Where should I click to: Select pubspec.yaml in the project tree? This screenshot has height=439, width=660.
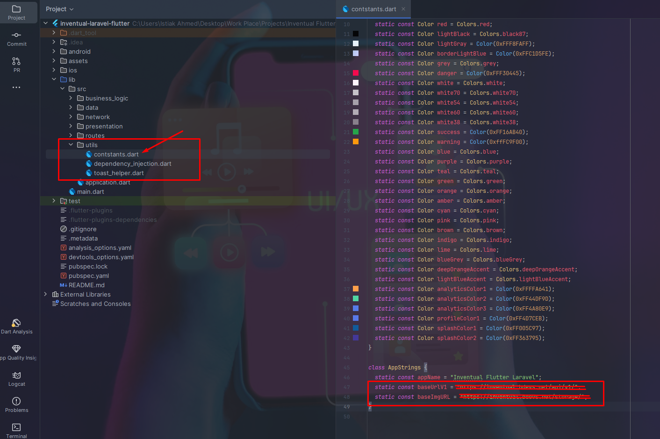pyautogui.click(x=88, y=276)
